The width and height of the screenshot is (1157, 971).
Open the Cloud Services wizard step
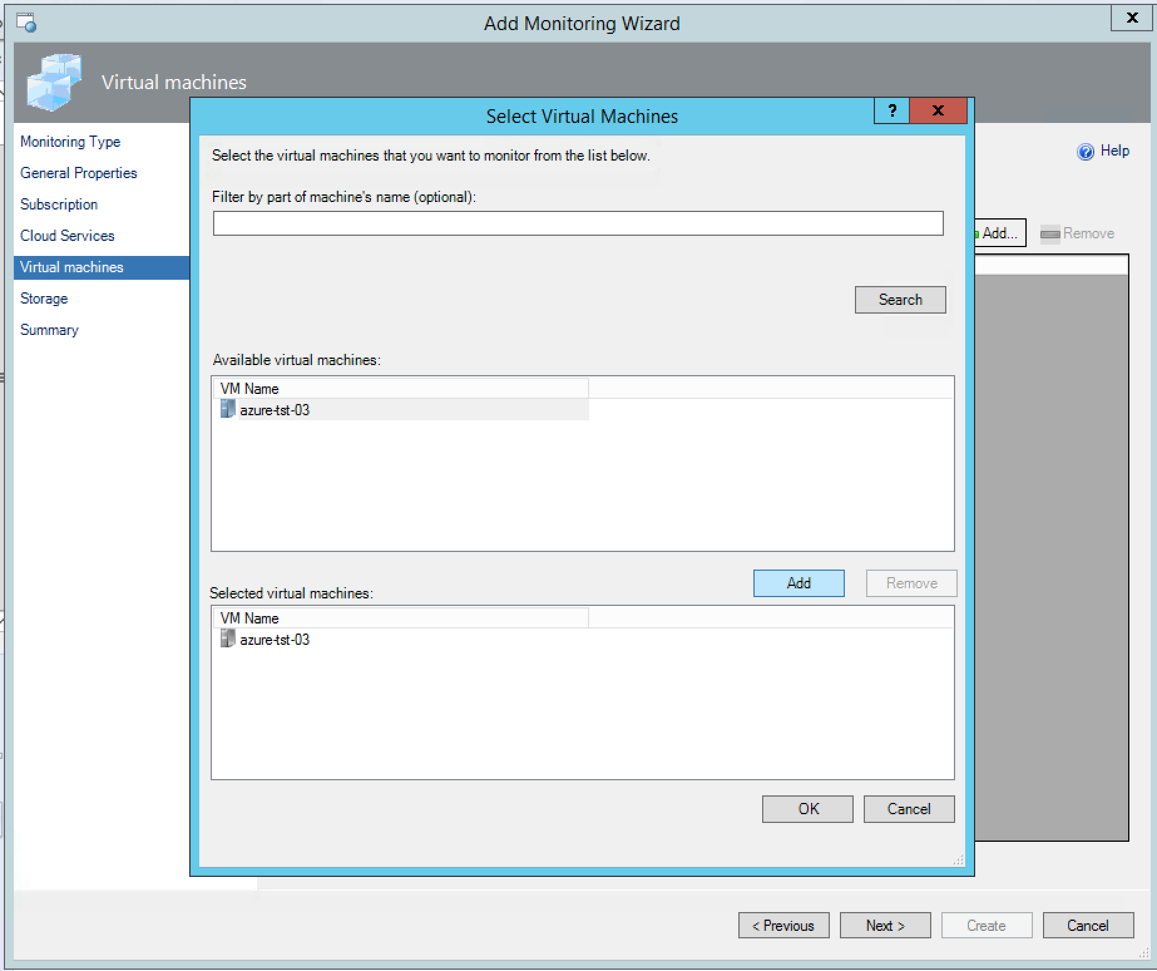[67, 236]
